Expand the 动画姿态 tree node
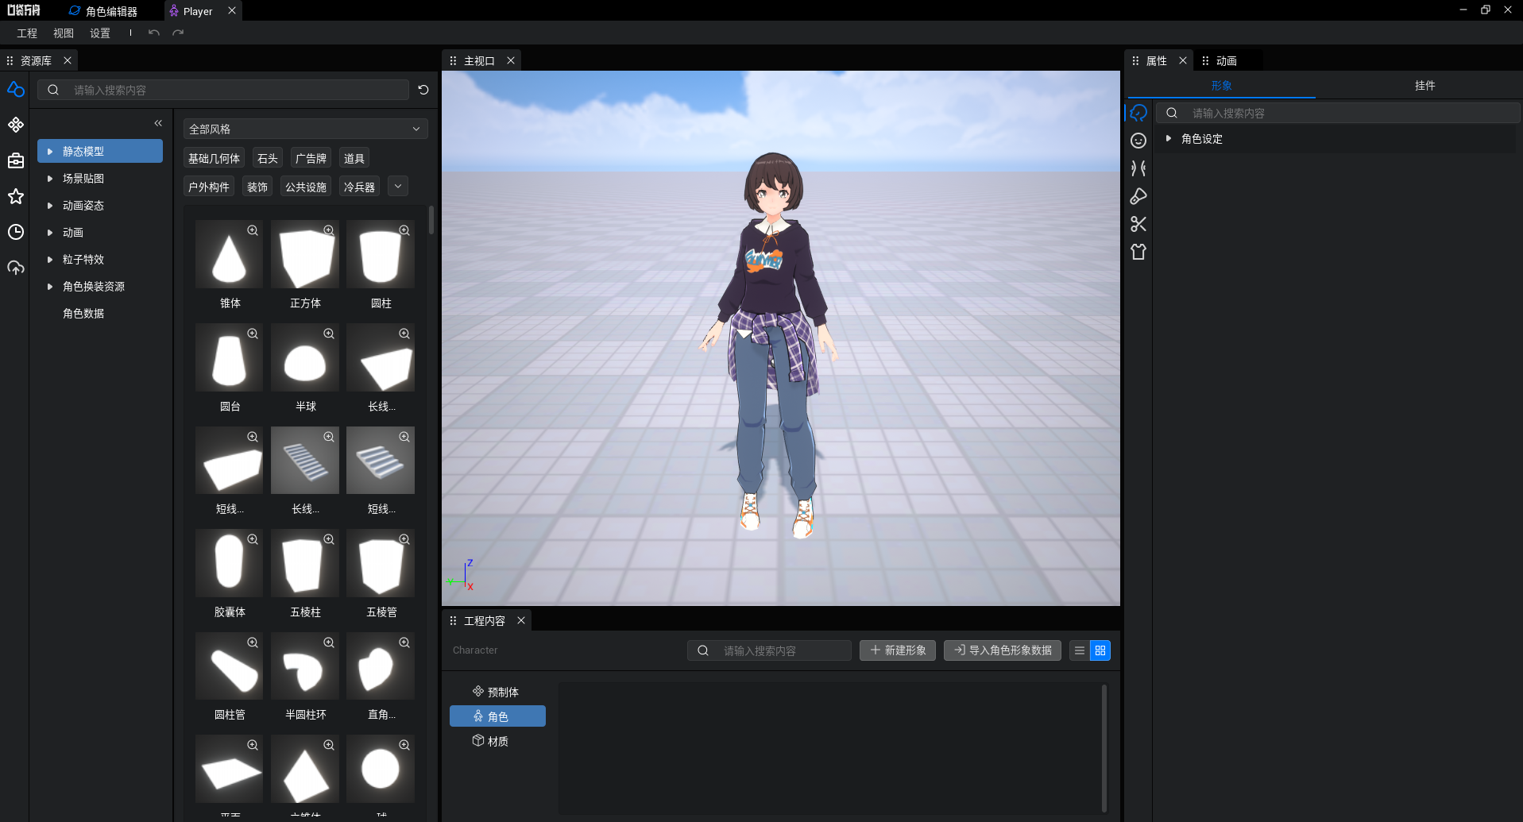Image resolution: width=1523 pixels, height=822 pixels. (50, 206)
